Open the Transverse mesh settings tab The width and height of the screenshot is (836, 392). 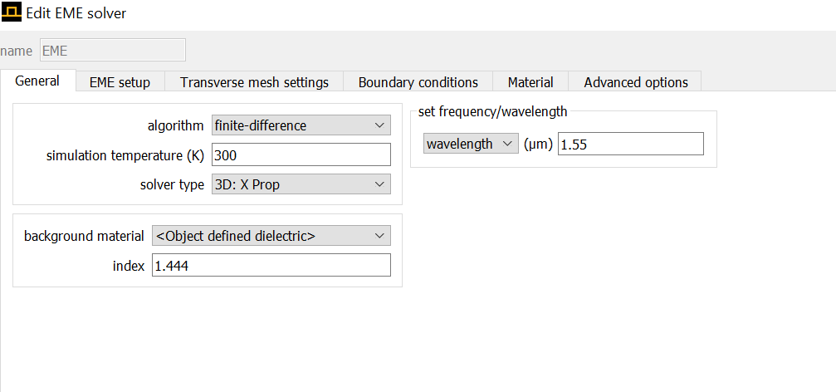tap(254, 82)
